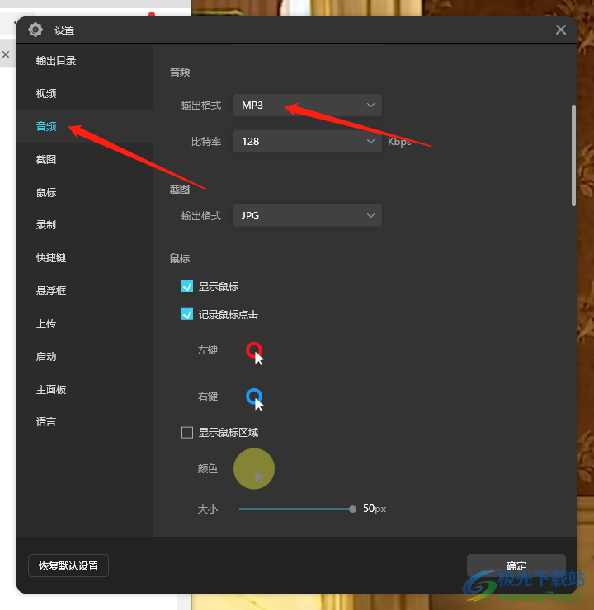The height and width of the screenshot is (610, 594).
Task: Open the 输出目录 settings section
Action: pyautogui.click(x=55, y=61)
